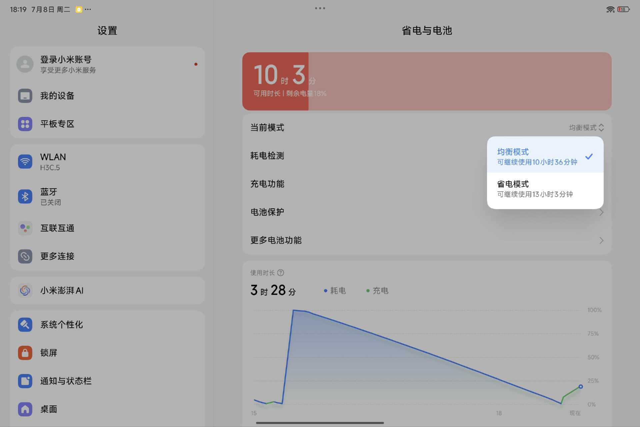Tap the red notification dot on account row
The height and width of the screenshot is (427, 640).
pos(196,64)
